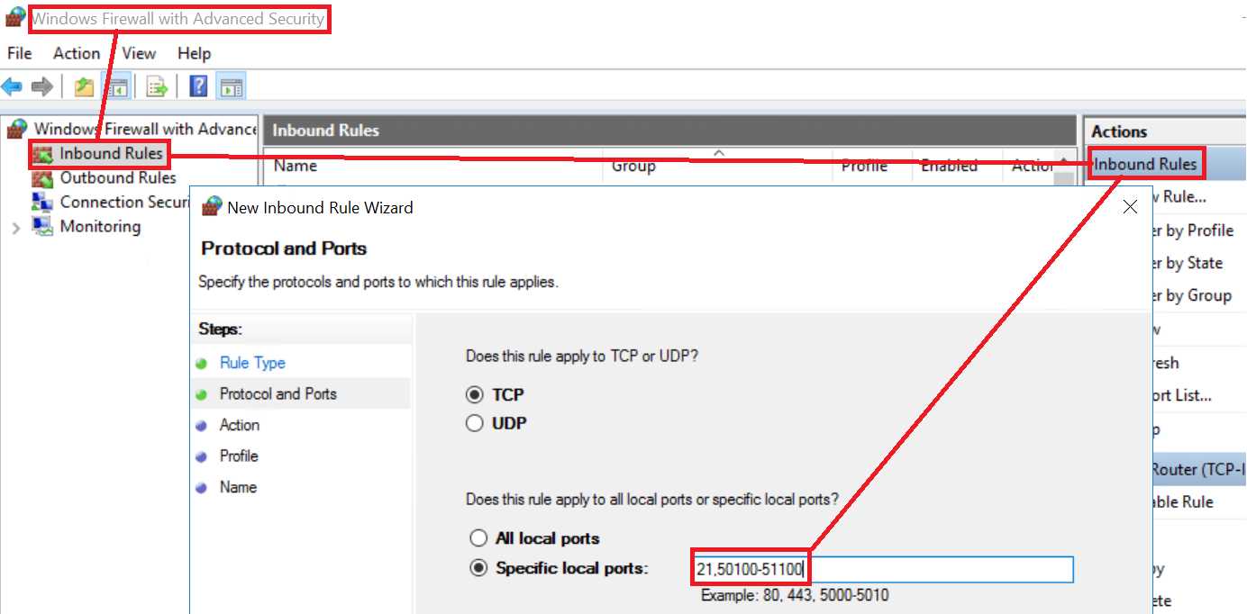
Task: Click Filter by State in Actions pane
Action: [x=1188, y=263]
